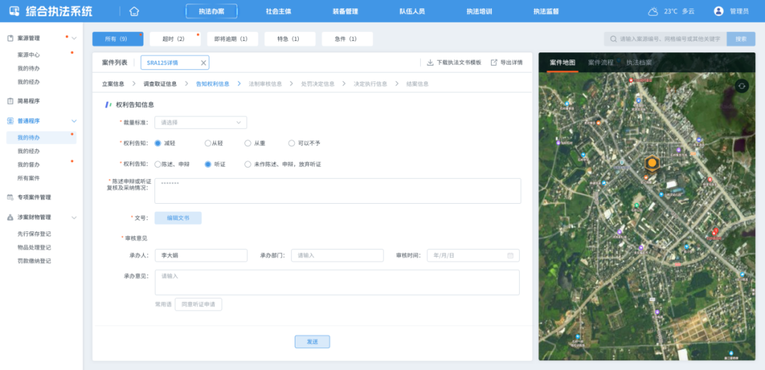
Task: Open the 裁量标准 dropdown
Action: (x=200, y=122)
